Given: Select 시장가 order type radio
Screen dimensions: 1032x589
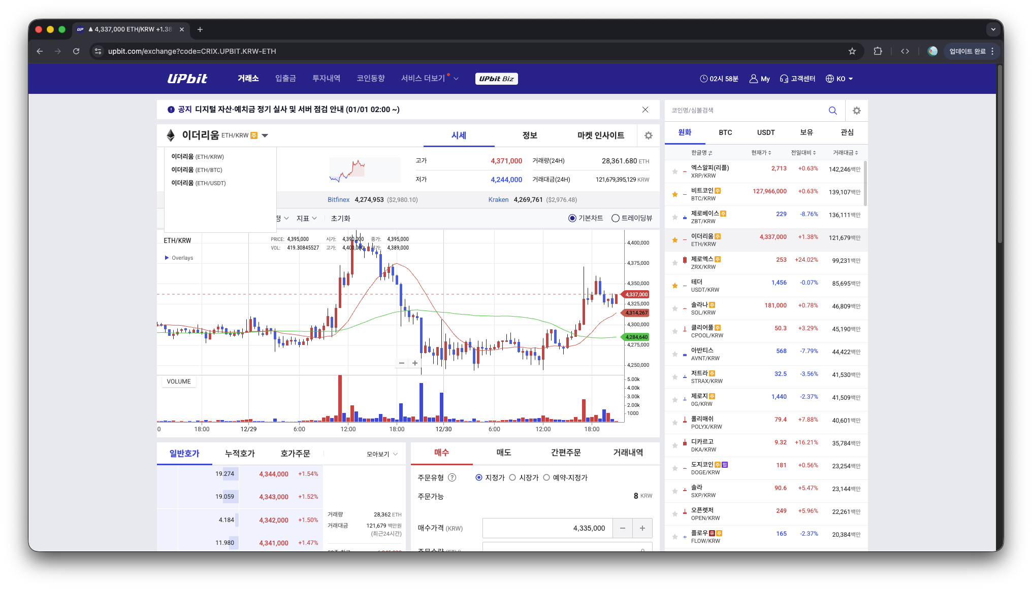Looking at the screenshot, I should coord(512,477).
